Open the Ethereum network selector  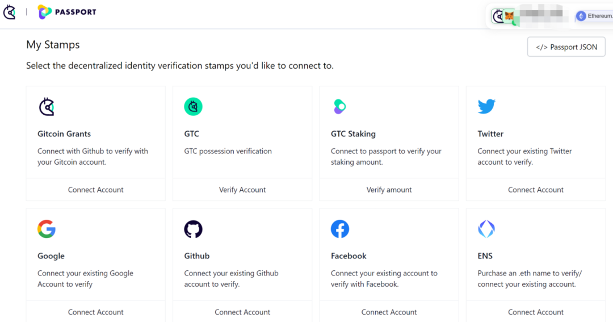tap(594, 16)
